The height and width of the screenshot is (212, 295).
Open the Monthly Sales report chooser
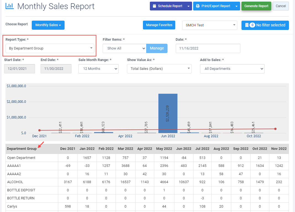(48, 25)
